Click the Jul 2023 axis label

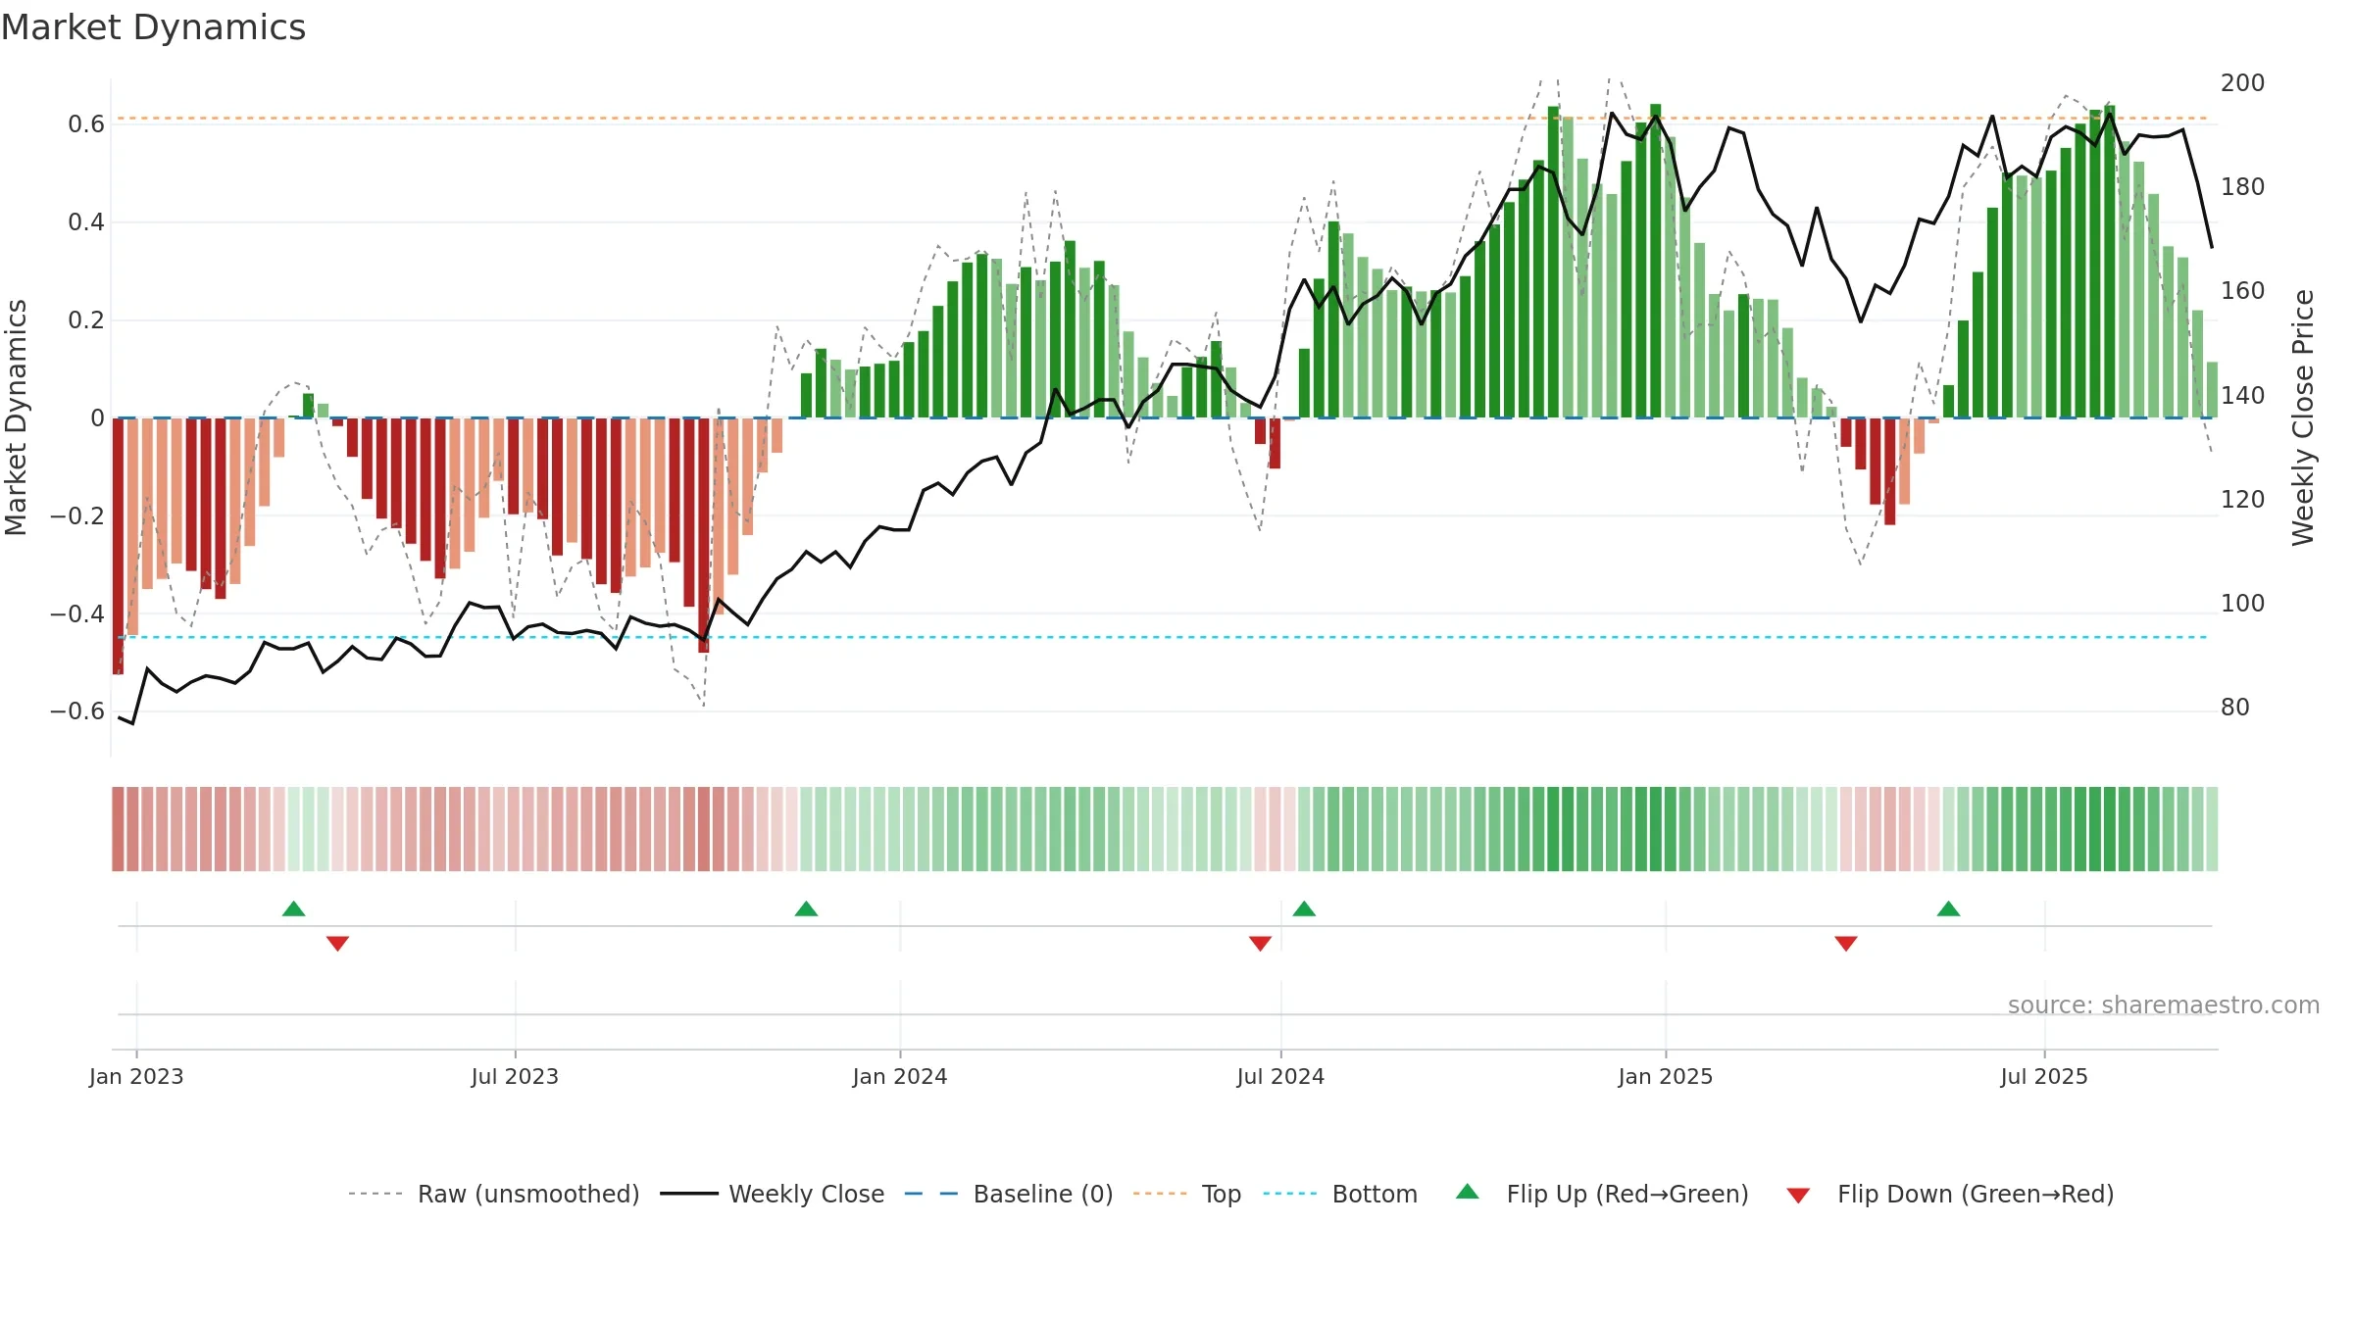click(x=515, y=1076)
